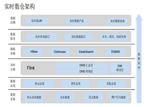The height and width of the screenshot is (107, 150).
Task: Select the RDBMS storage box
Action: (116, 52)
